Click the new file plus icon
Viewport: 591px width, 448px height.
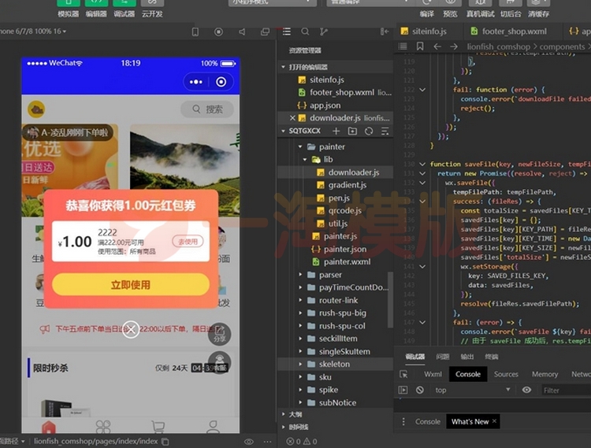pyautogui.click(x=336, y=131)
